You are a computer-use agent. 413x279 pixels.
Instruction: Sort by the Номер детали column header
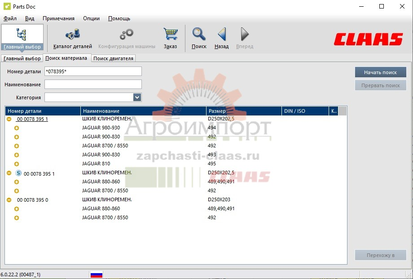coord(43,111)
